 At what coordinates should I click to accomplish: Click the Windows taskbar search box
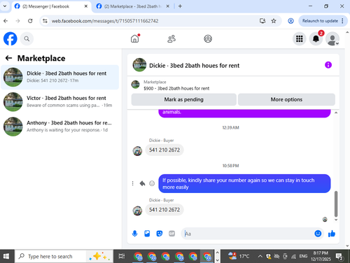click(x=64, y=257)
